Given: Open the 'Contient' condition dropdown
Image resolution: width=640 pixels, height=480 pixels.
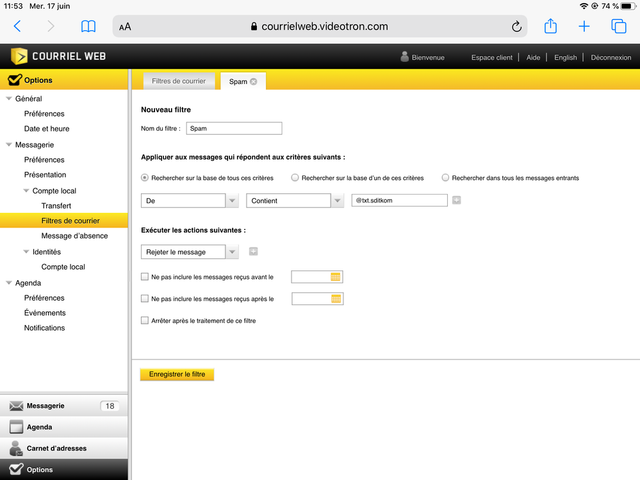Looking at the screenshot, I should (x=338, y=201).
